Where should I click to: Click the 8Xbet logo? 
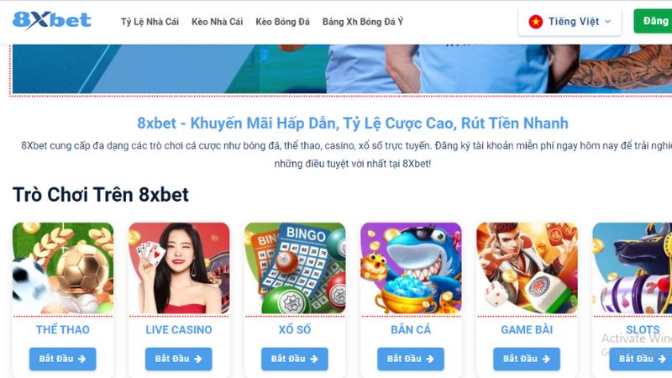tap(52, 20)
